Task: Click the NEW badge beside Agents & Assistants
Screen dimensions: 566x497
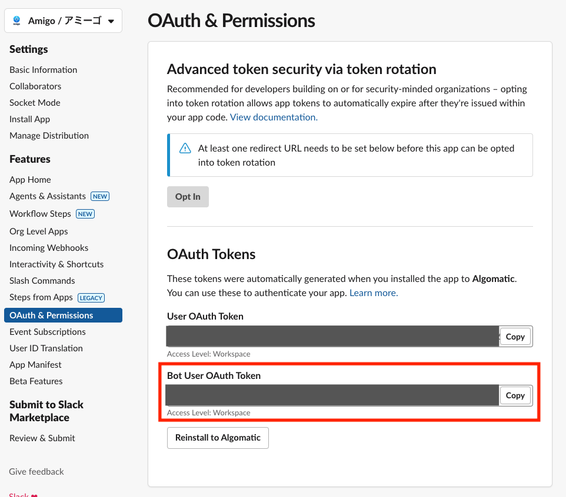Action: (100, 196)
